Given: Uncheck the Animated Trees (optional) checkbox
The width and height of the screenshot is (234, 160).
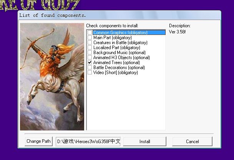Looking at the screenshot, I should [x=90, y=63].
